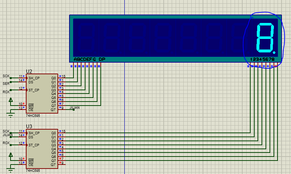Click the Q7' output name on U3
Image resolution: width=291 pixels, height=174 pixels.
53,165
